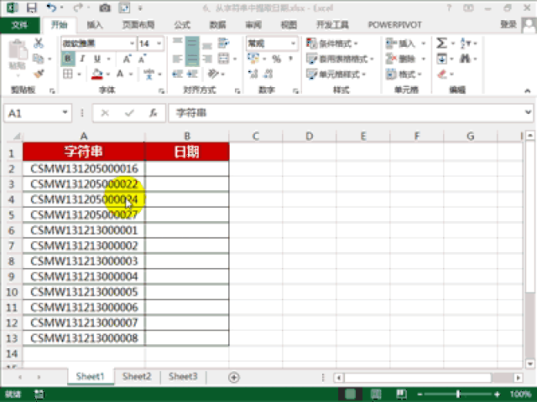Switch to the POWERPIVOT tab

pyautogui.click(x=394, y=25)
